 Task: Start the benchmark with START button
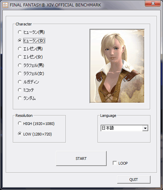(81, 159)
